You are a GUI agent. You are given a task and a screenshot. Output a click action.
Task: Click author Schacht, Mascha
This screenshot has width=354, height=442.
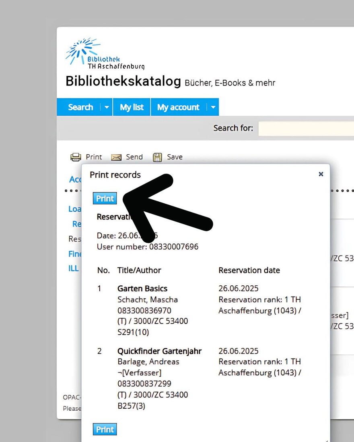click(x=148, y=299)
